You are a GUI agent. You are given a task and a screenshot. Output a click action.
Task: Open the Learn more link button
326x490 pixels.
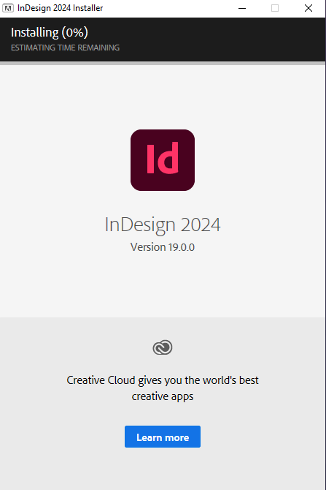pyautogui.click(x=163, y=437)
